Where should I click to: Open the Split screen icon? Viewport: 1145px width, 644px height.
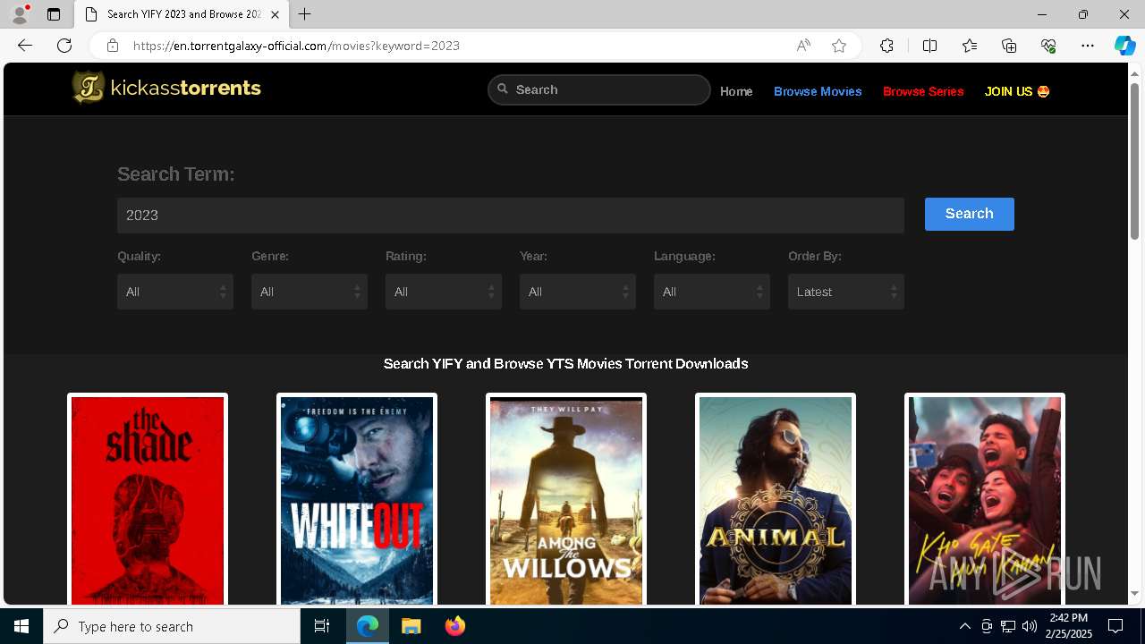(x=929, y=46)
